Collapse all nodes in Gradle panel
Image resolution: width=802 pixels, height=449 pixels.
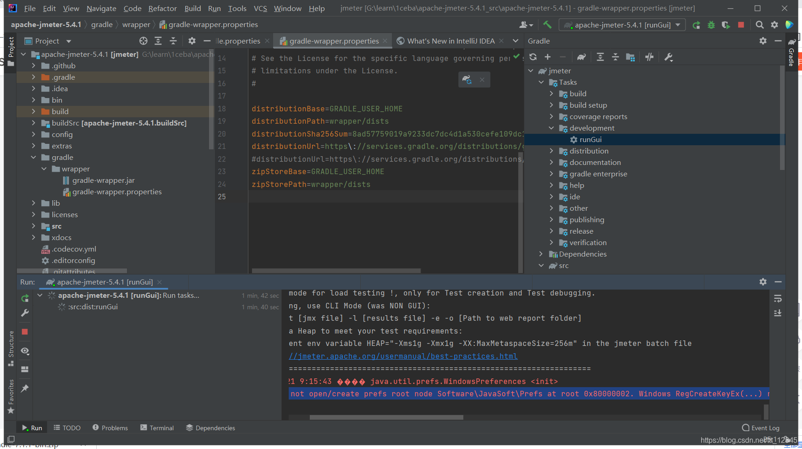click(615, 57)
